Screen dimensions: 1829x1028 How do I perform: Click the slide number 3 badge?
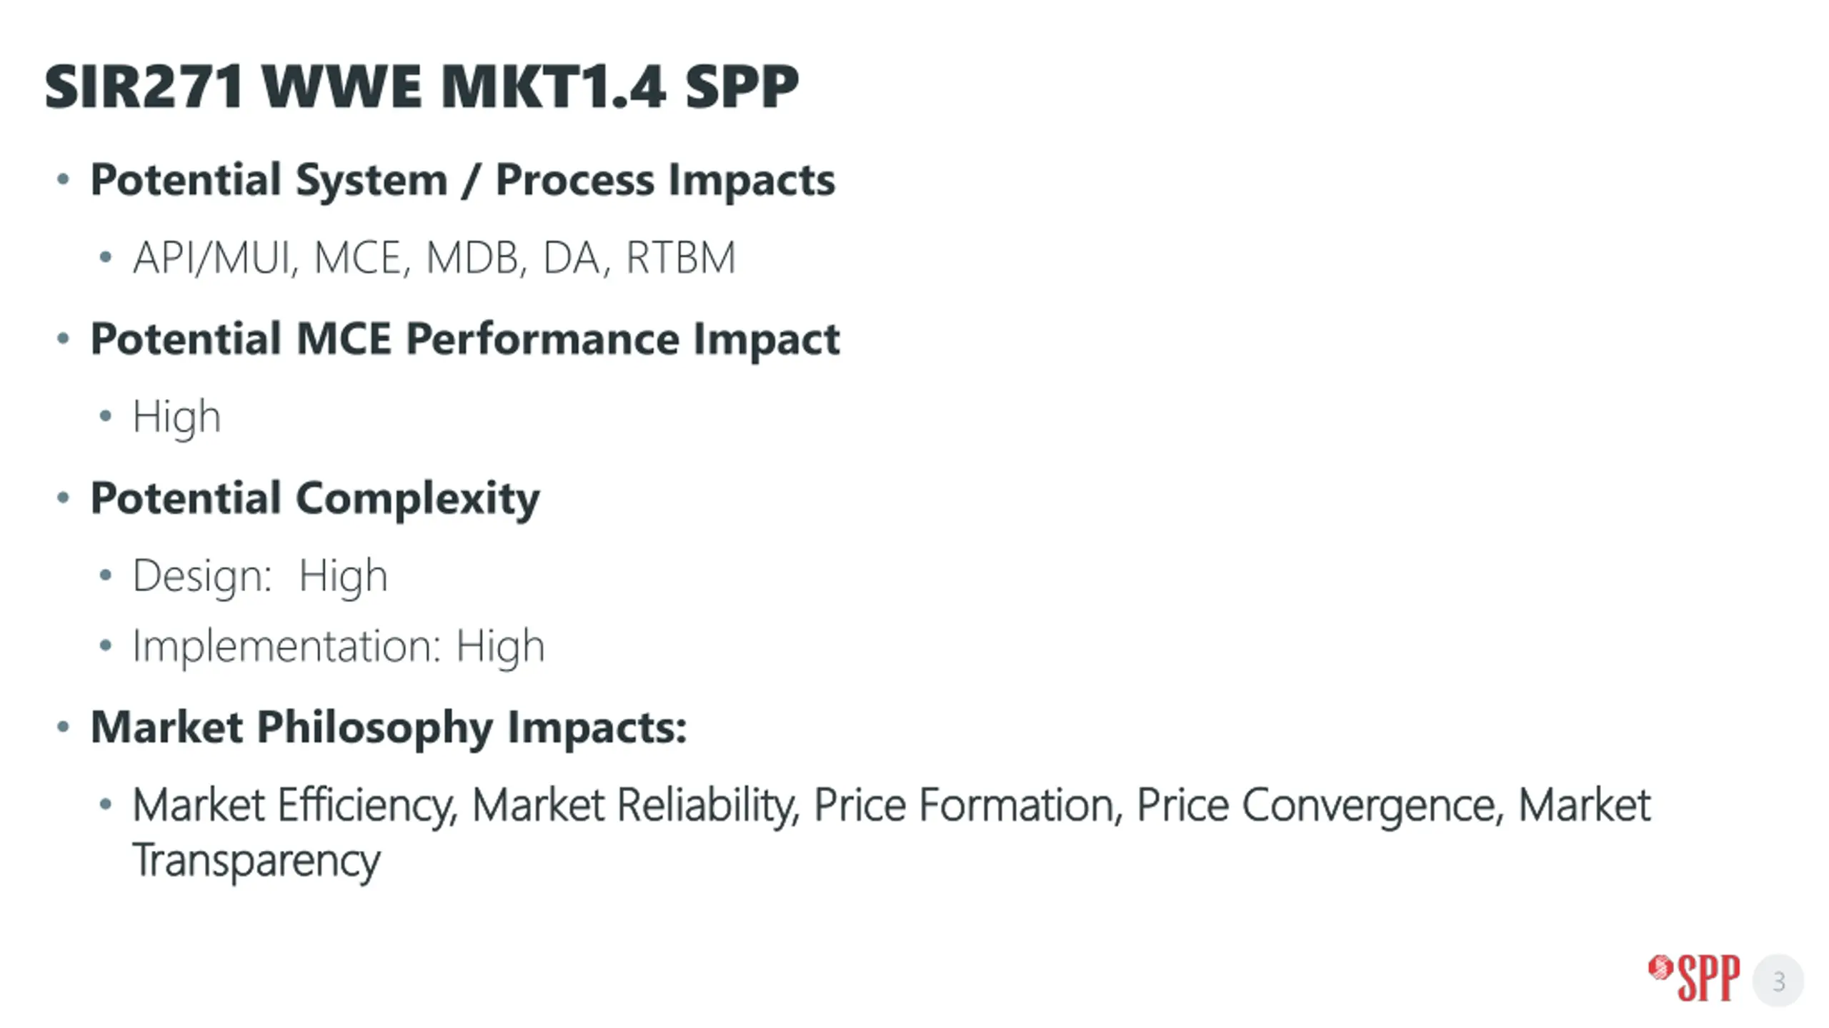[x=1778, y=981]
